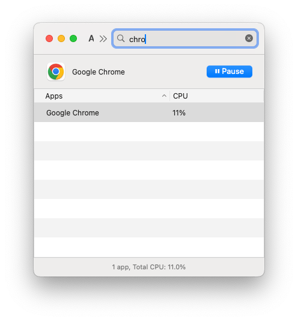Click the Google Chrome title label beside the icon
Viewport: 298px width, 321px height.
pyautogui.click(x=99, y=72)
